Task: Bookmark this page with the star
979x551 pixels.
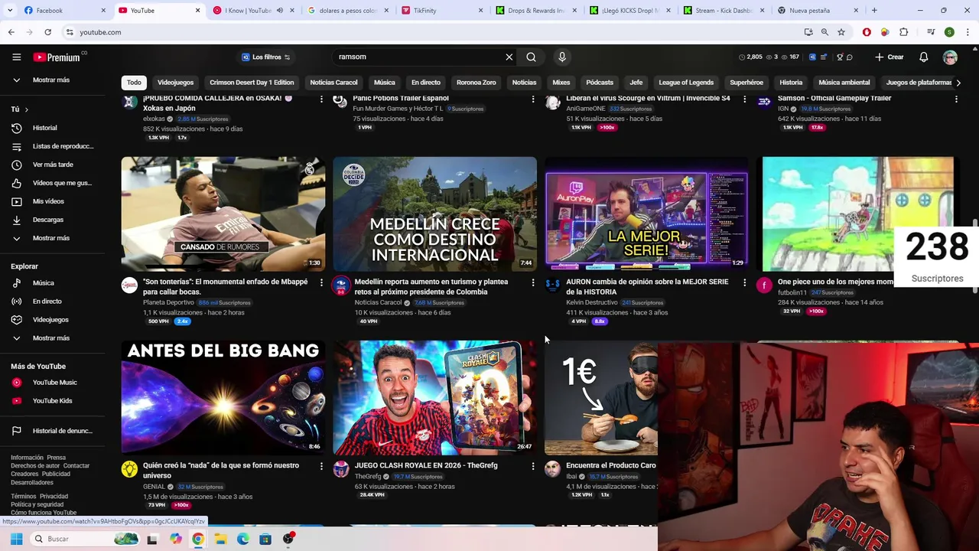Action: click(841, 32)
